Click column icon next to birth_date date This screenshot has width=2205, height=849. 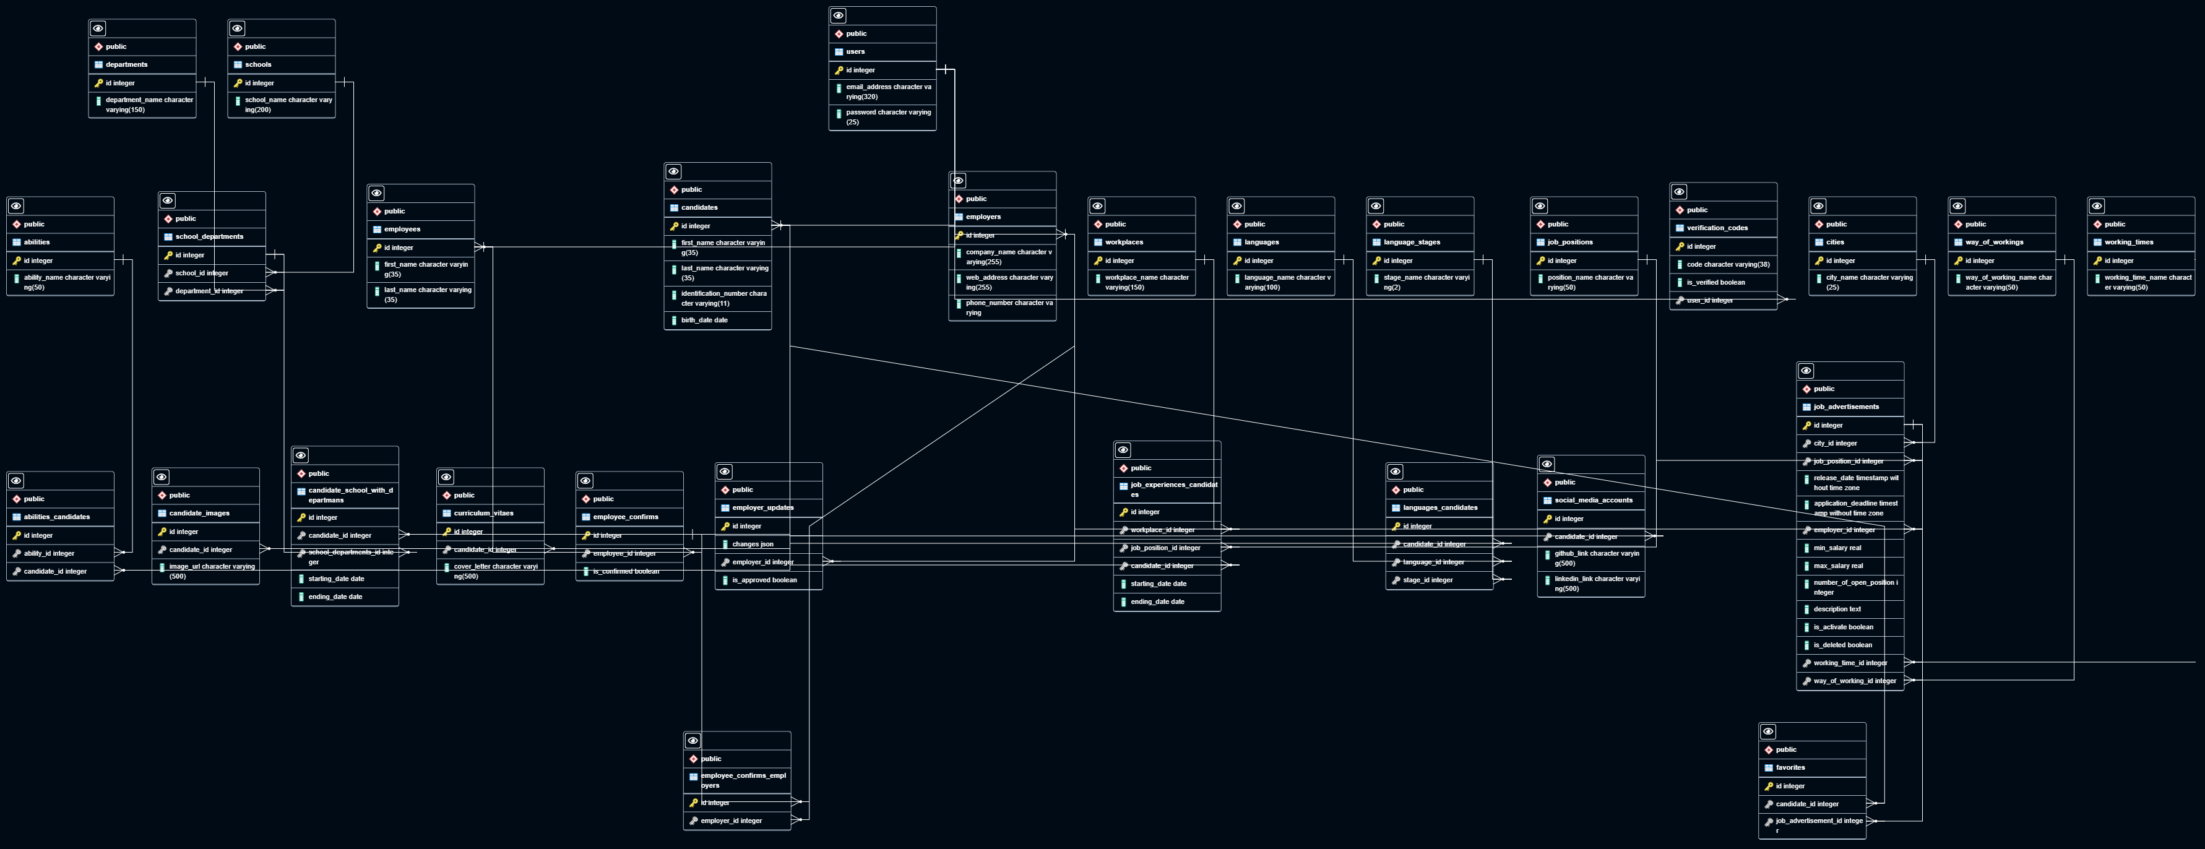tap(674, 320)
